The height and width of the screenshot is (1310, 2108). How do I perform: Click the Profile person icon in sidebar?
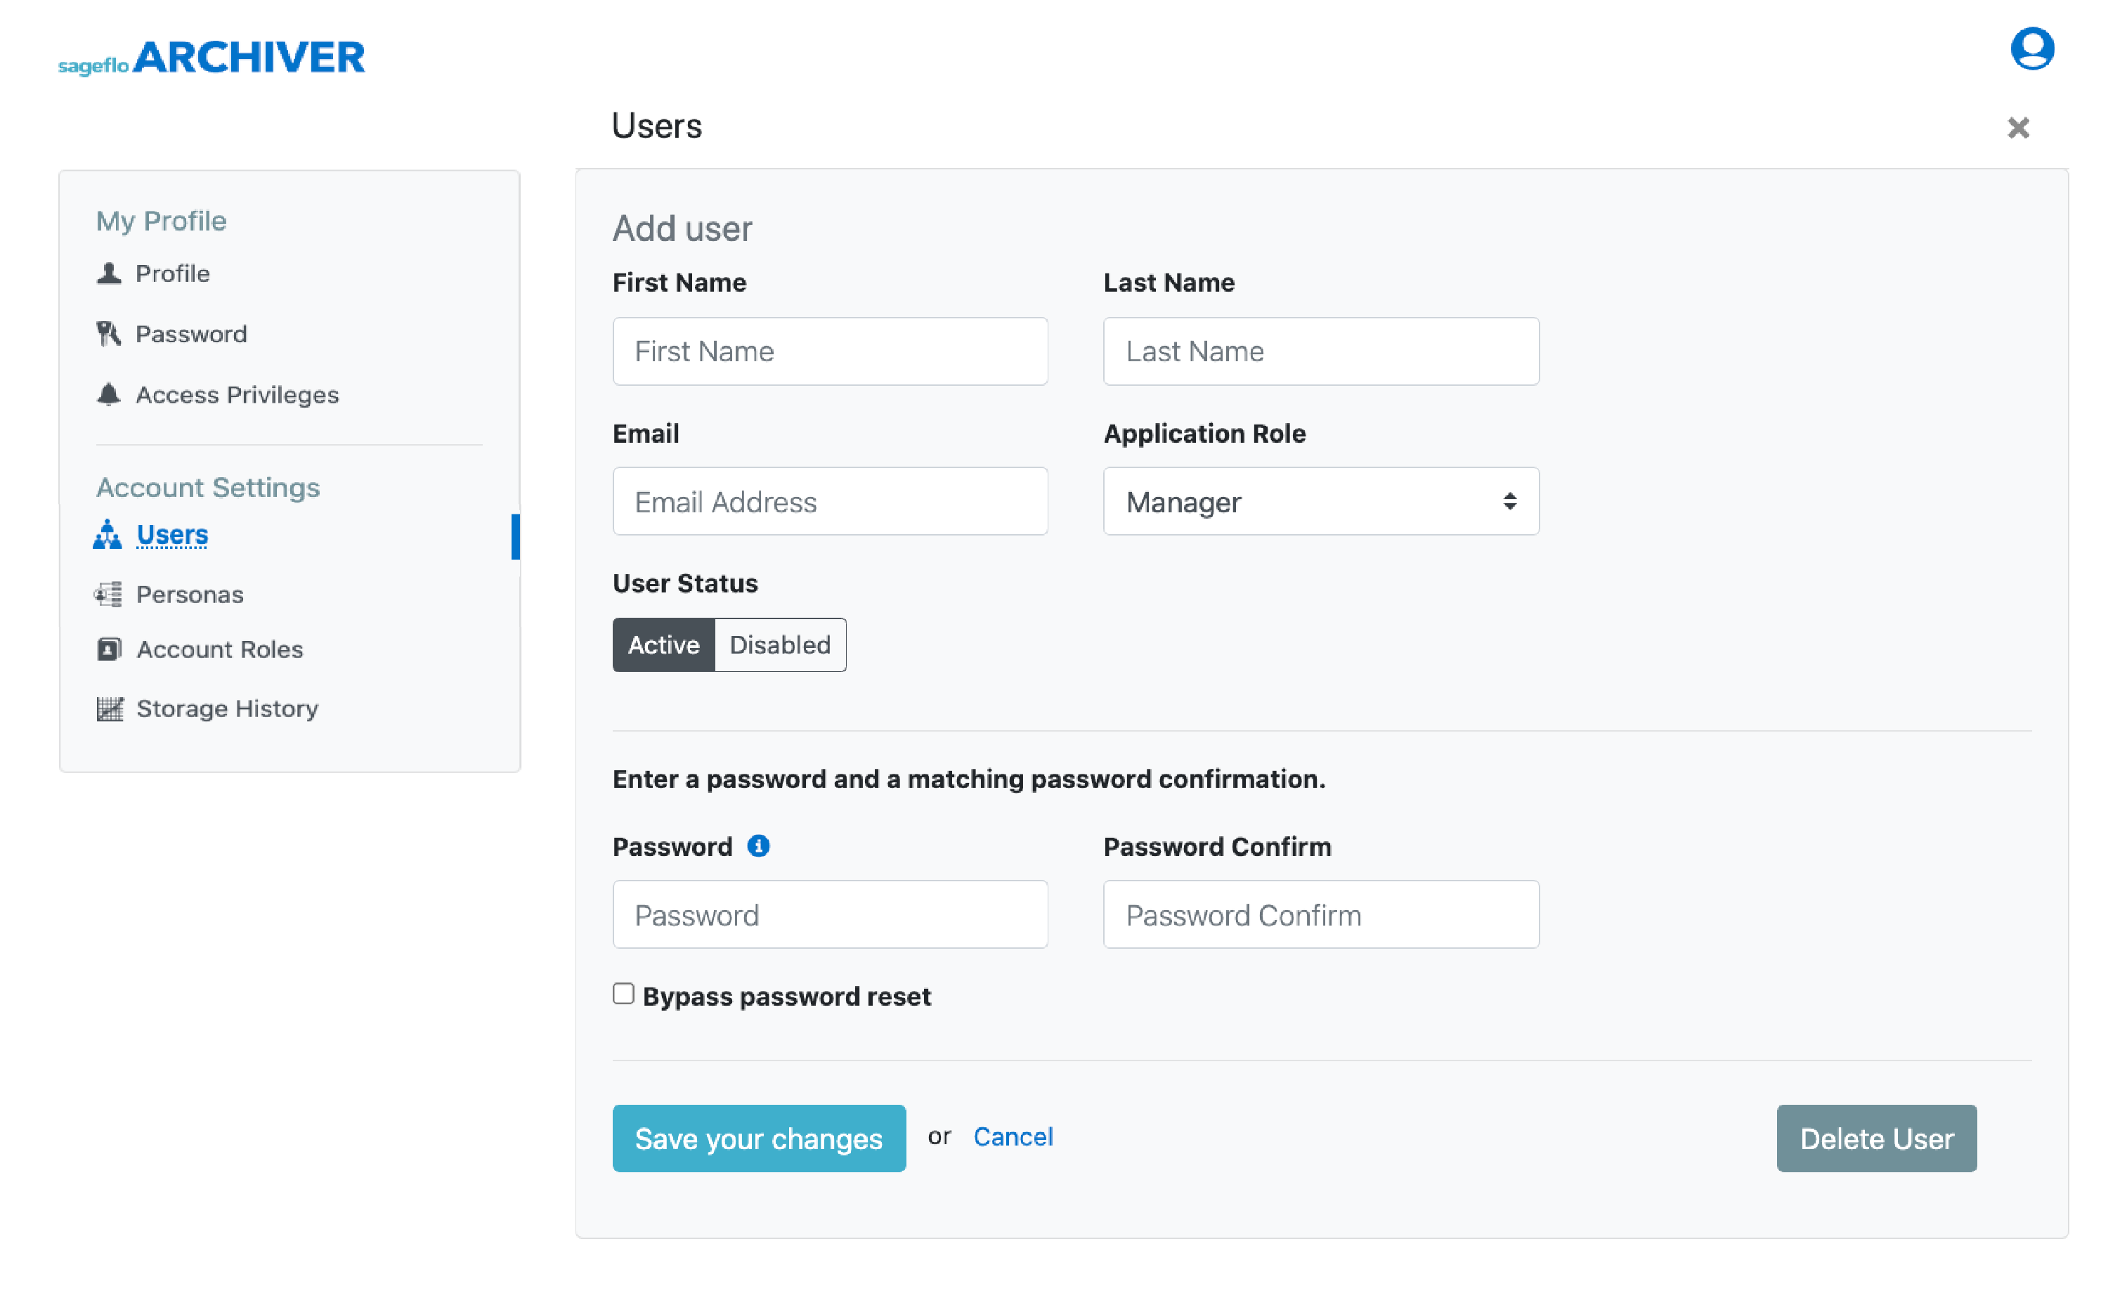coord(109,274)
